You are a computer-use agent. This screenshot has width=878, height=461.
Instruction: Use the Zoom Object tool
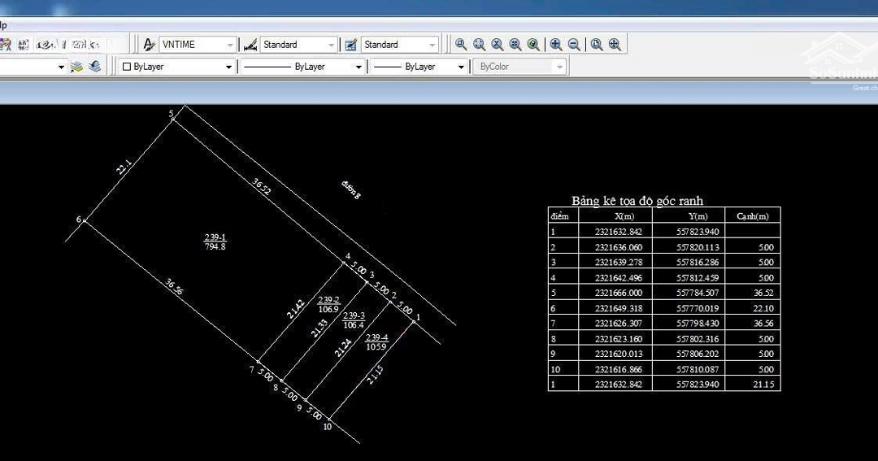pyautogui.click(x=532, y=45)
